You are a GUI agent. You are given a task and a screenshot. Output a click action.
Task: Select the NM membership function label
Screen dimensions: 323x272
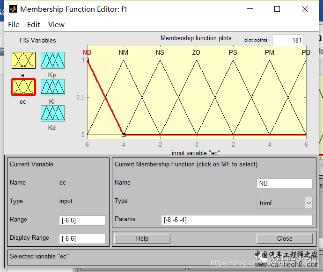124,52
